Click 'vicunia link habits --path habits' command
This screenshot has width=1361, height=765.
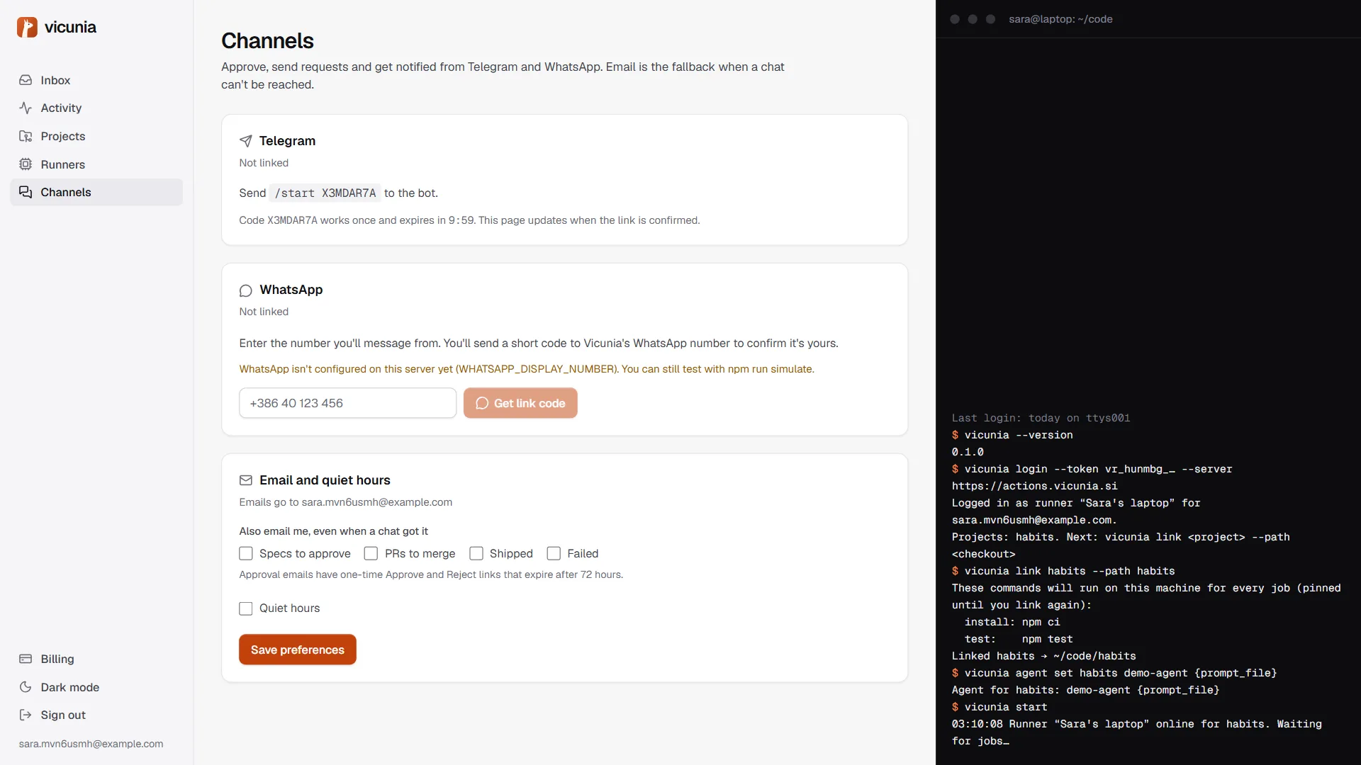click(x=1070, y=571)
